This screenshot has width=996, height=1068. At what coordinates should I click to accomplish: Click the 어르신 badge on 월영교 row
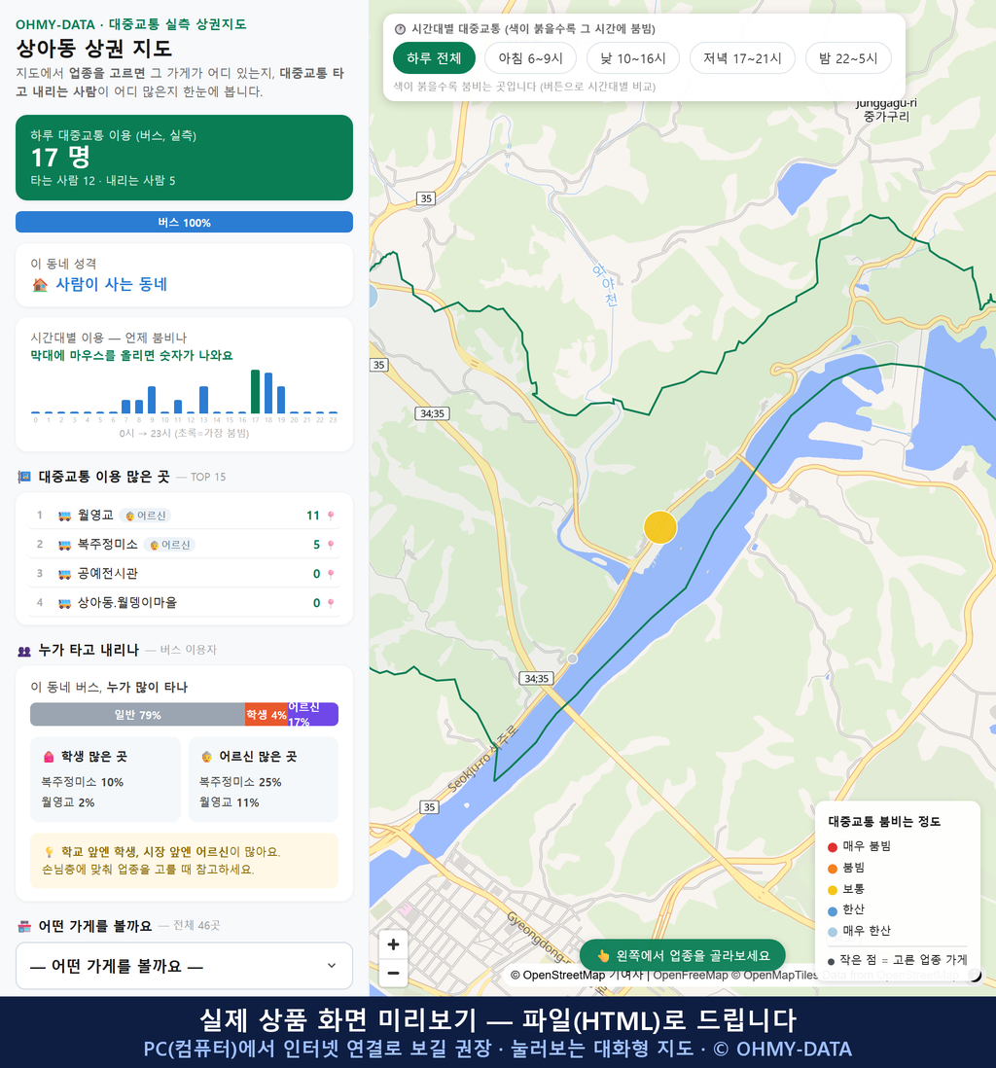146,516
